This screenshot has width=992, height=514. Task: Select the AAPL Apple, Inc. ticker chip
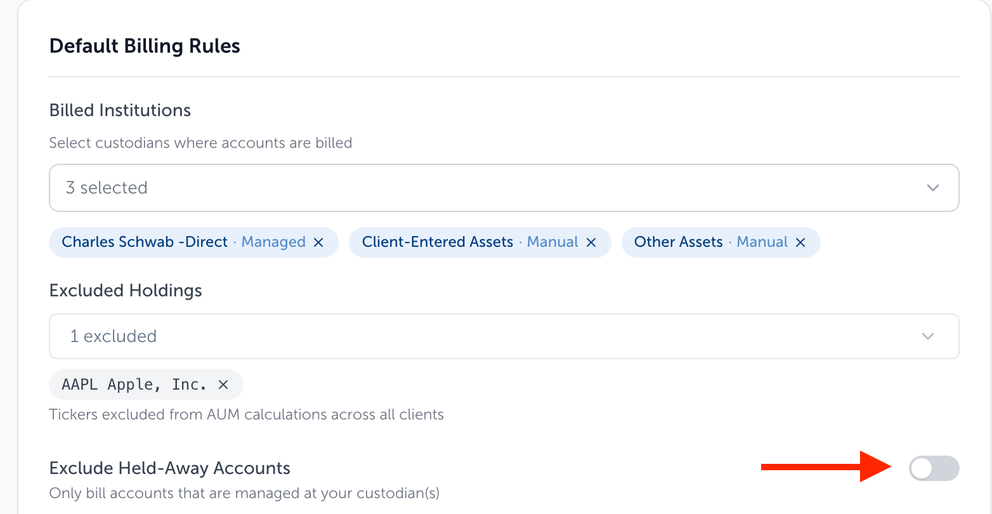(134, 385)
